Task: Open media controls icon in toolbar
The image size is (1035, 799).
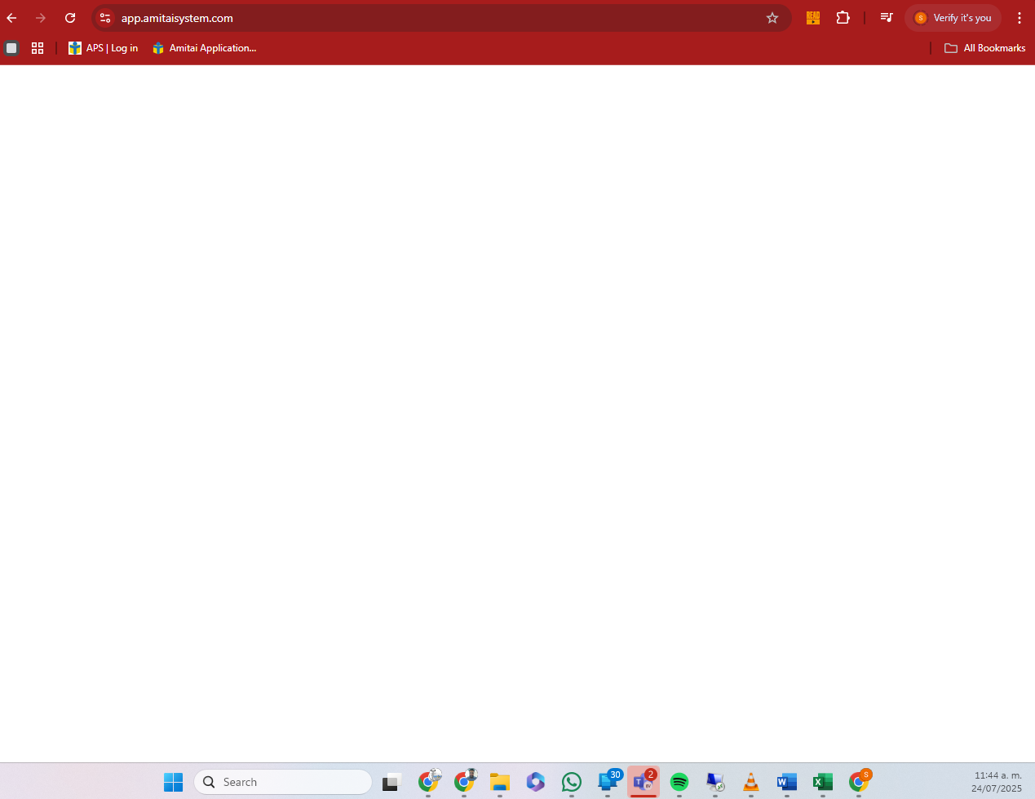Action: pos(887,18)
